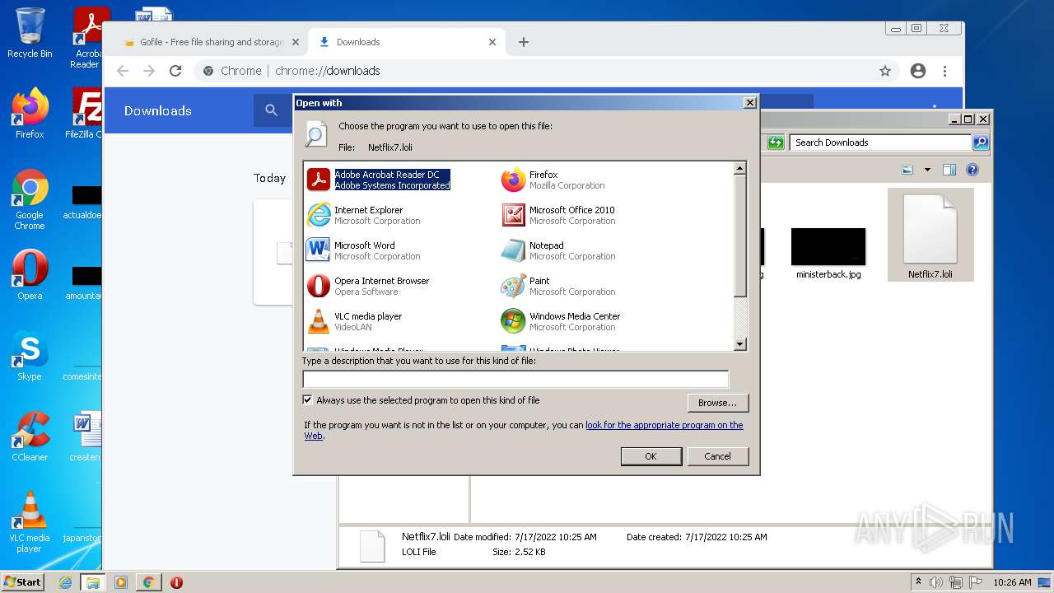This screenshot has width=1054, height=593.
Task: Launch CCleaner from the desktop
Action: pos(30,437)
